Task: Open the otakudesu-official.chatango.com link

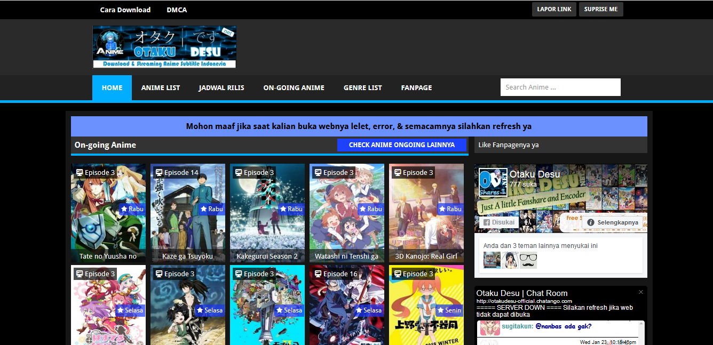Action: pos(524,301)
